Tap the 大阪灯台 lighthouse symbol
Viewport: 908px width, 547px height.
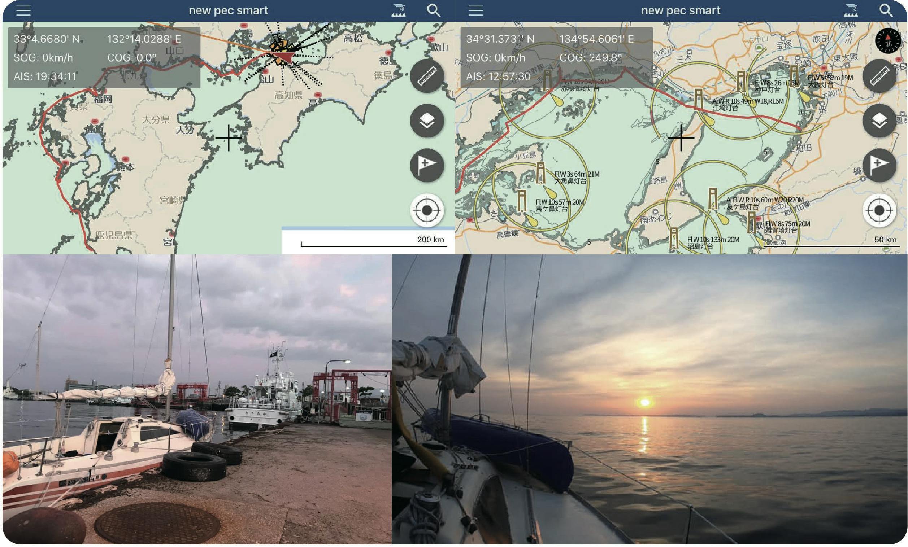pos(794,76)
